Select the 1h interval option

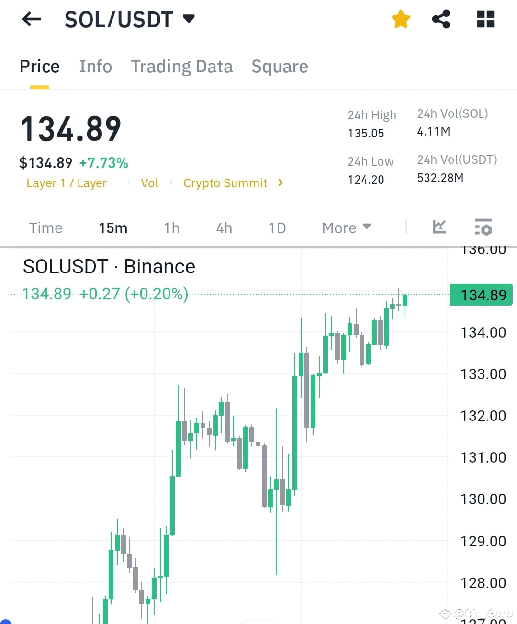pos(171,227)
